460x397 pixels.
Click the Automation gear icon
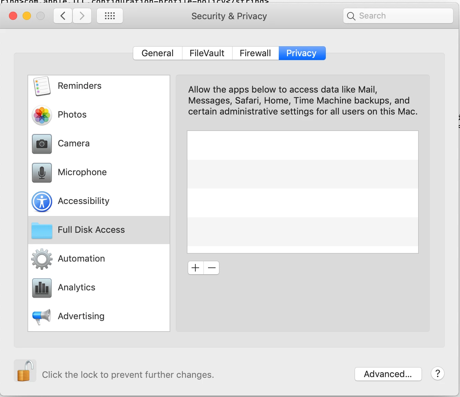pos(42,259)
